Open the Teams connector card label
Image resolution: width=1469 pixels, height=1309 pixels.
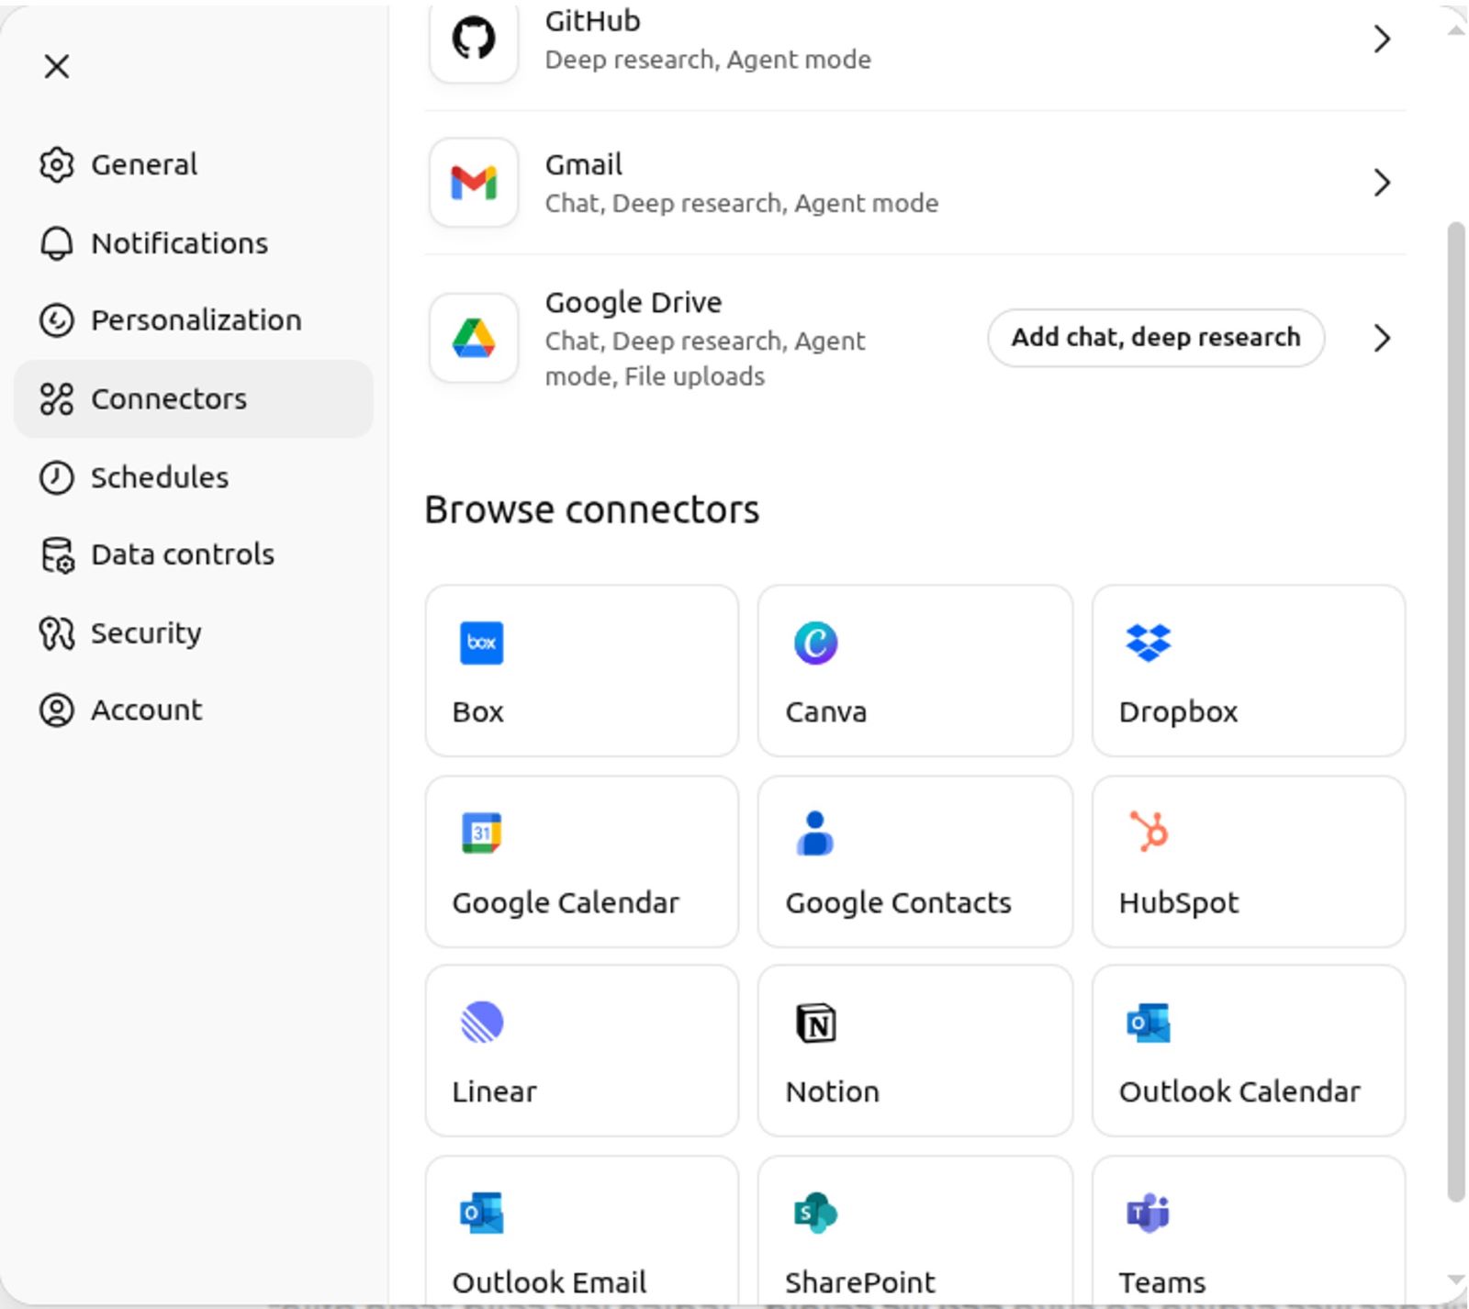pos(1161,1282)
